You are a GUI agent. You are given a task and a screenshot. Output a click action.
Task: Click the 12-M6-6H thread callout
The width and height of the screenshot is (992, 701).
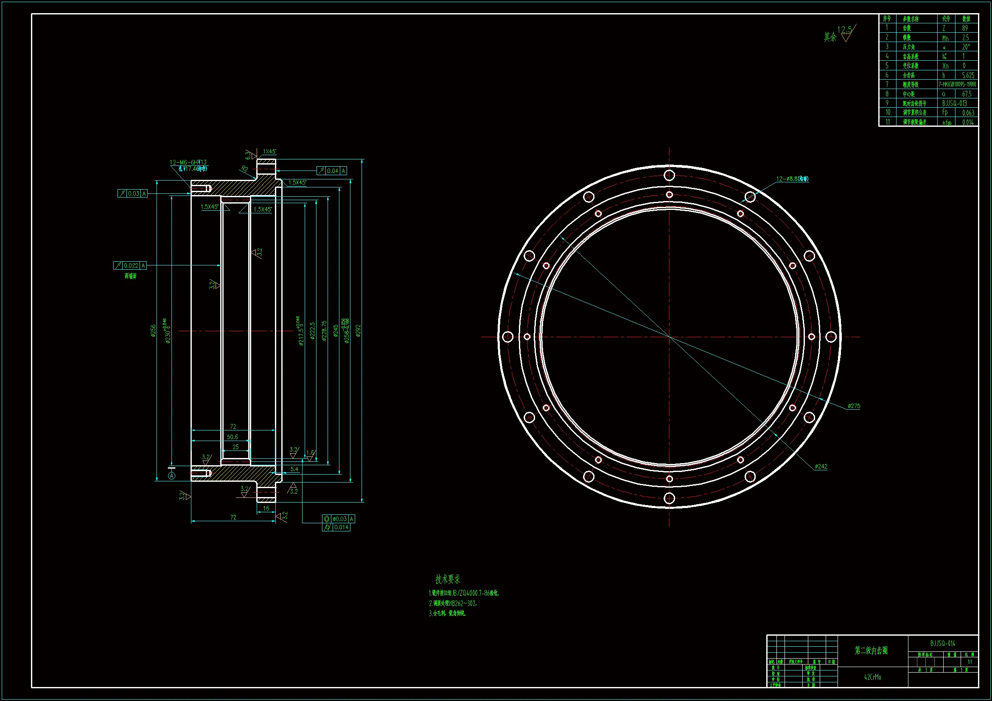coord(188,162)
